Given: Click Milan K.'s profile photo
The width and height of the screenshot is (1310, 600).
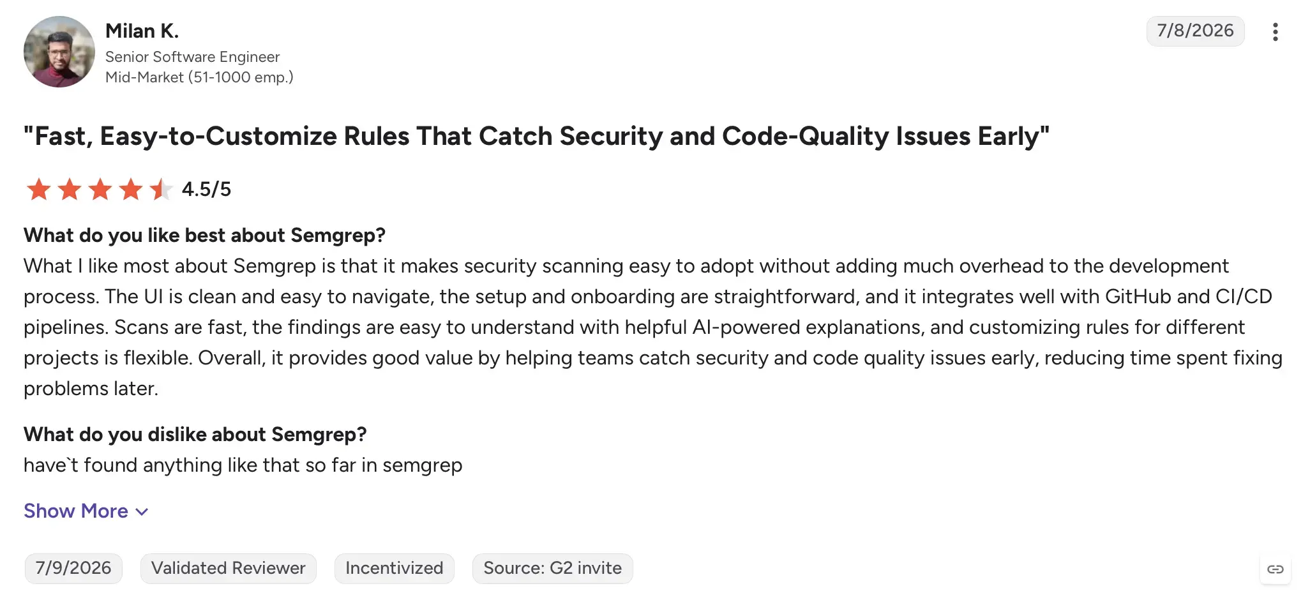Looking at the screenshot, I should [59, 52].
